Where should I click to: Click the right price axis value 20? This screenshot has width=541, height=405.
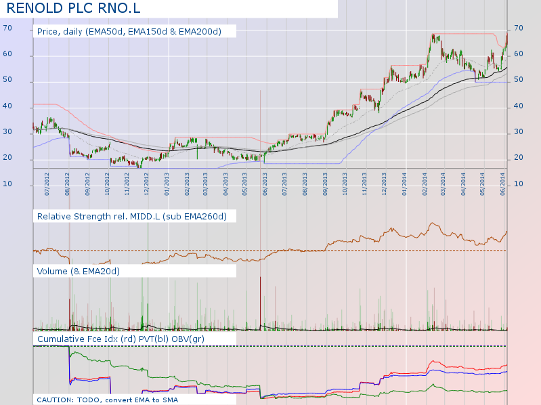point(519,157)
